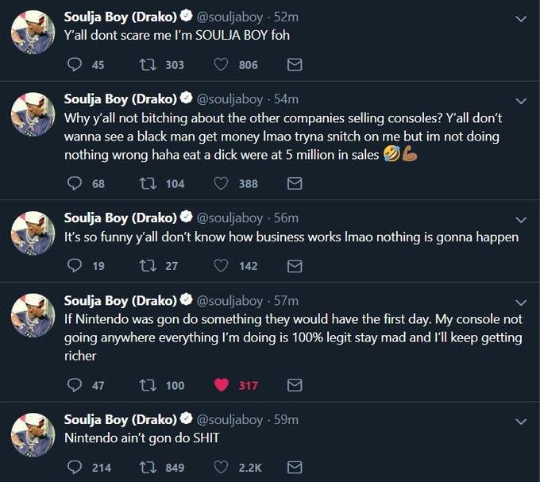Click the avatar beside the 57m tweet
Viewport: 540px width, 482px height.
point(33,317)
